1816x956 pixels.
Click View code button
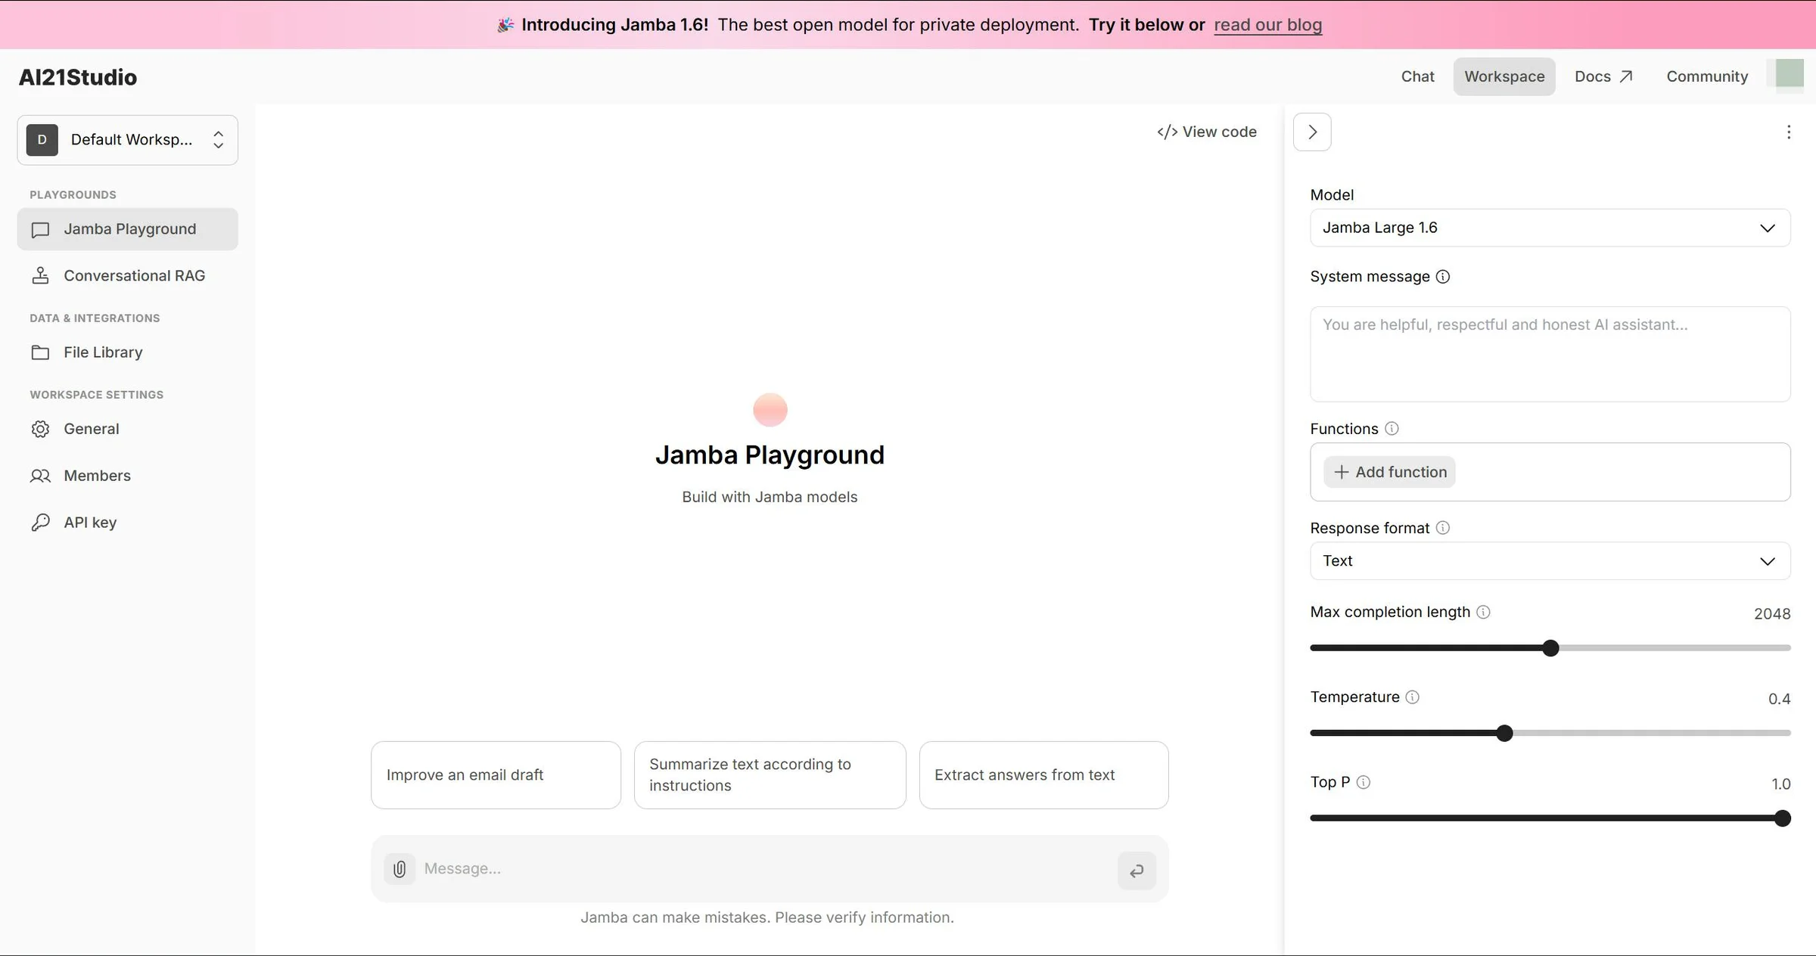click(1207, 132)
